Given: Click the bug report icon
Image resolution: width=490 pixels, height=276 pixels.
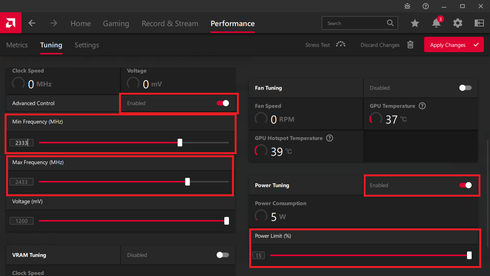Looking at the screenshot, I should pos(407,6).
